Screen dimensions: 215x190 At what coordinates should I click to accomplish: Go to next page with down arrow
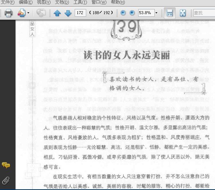tap(68, 13)
